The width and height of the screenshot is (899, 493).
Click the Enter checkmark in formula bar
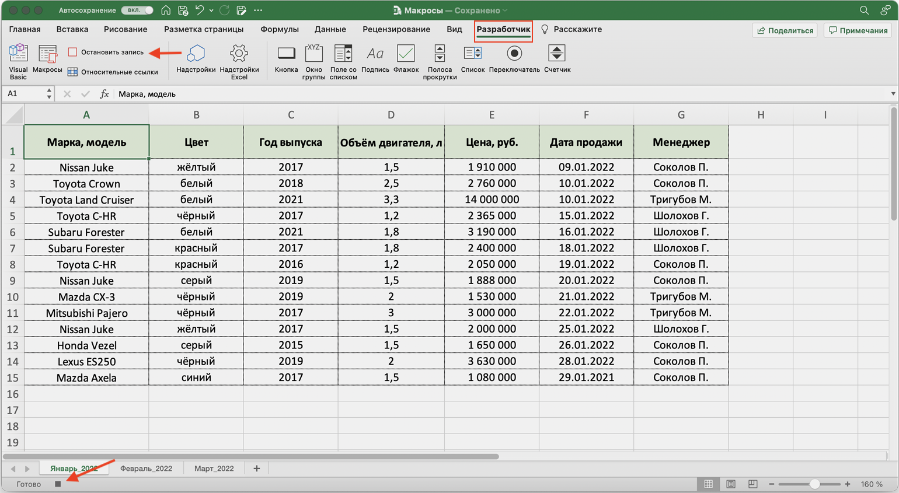[85, 93]
